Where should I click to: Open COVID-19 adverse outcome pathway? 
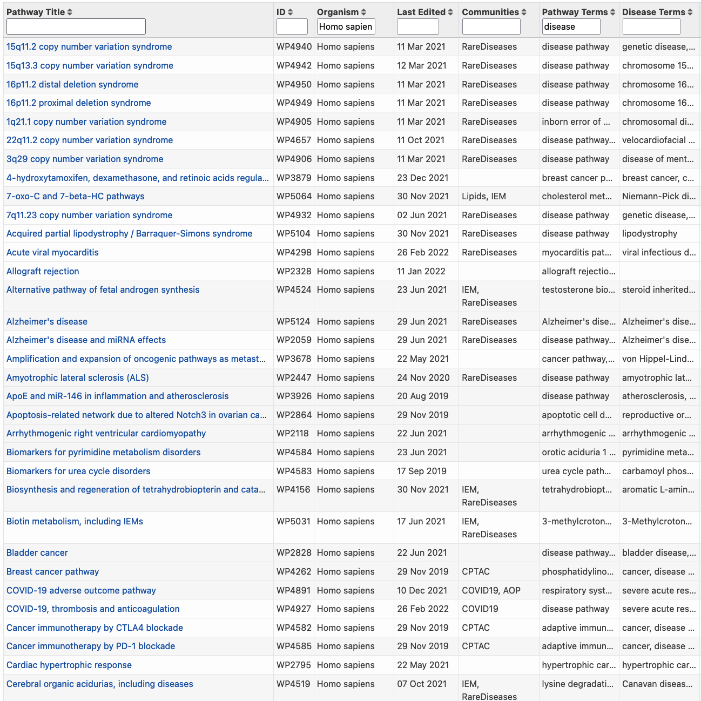point(81,591)
